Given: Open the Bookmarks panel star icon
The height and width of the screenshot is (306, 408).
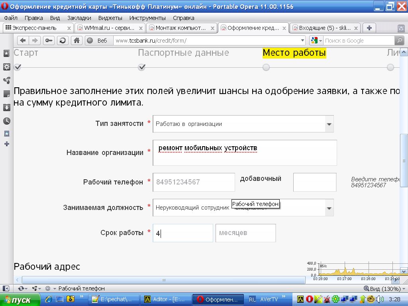Looking at the screenshot, I should tap(6, 53).
